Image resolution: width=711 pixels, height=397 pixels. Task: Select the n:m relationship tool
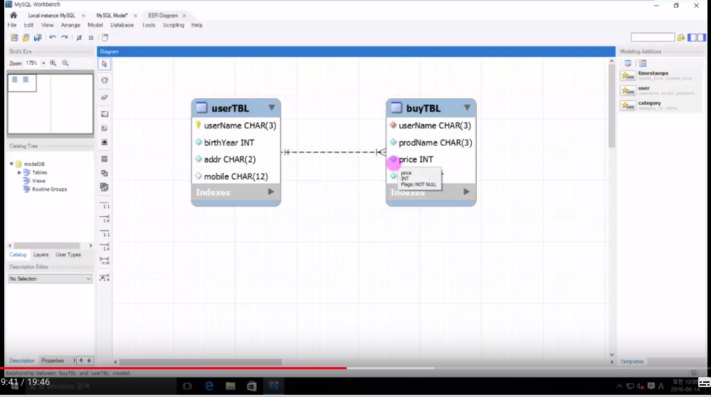pos(105,260)
